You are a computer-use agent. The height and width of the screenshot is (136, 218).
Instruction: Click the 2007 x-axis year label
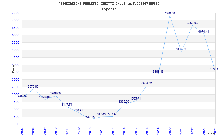tap(22, 131)
